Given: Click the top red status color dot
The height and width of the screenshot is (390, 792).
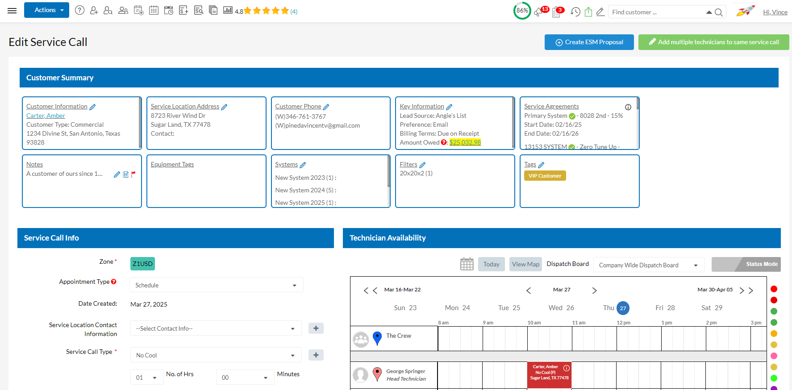Looking at the screenshot, I should tap(774, 289).
